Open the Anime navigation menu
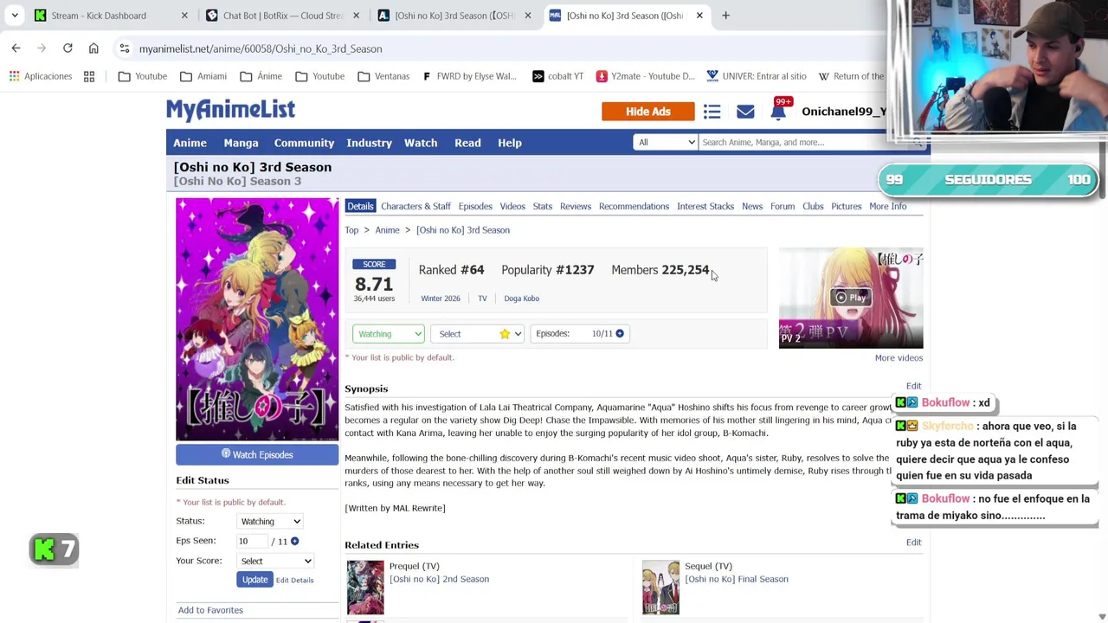The width and height of the screenshot is (1108, 623). (x=190, y=143)
